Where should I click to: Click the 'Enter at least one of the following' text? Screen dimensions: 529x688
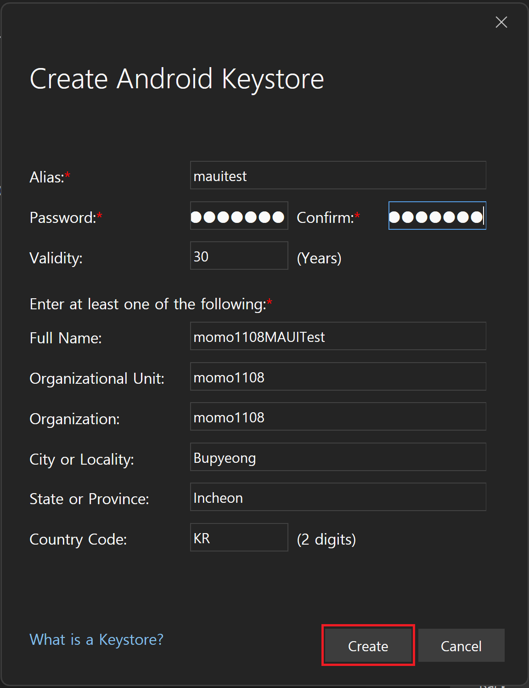(148, 304)
